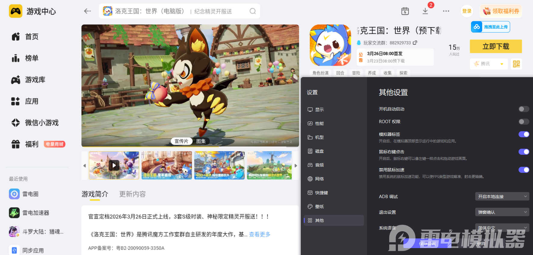Click the 拖拽至此上传 upload button
This screenshot has width=533, height=255.
coord(491,27)
